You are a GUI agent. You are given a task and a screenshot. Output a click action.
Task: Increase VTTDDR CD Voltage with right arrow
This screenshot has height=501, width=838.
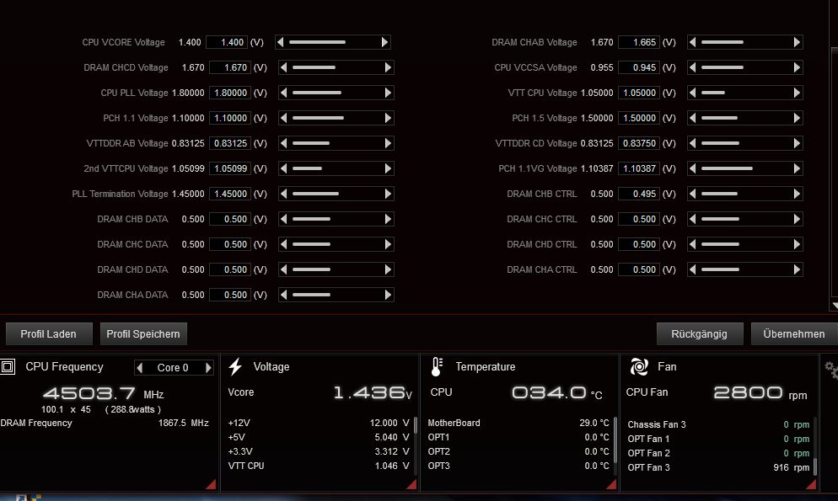click(x=797, y=143)
